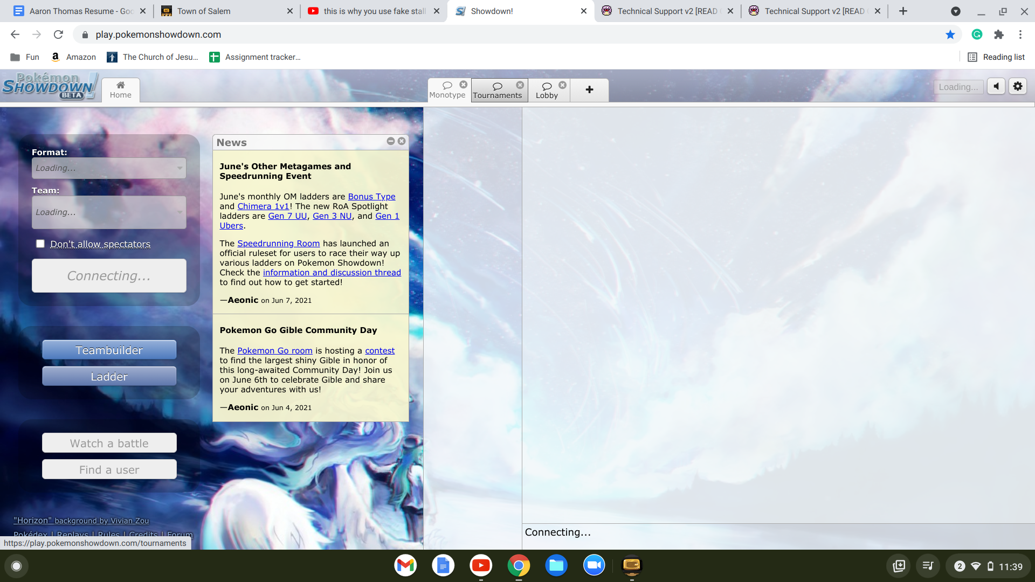The height and width of the screenshot is (582, 1035).
Task: Open Zoom from the shelf
Action: pyautogui.click(x=594, y=565)
